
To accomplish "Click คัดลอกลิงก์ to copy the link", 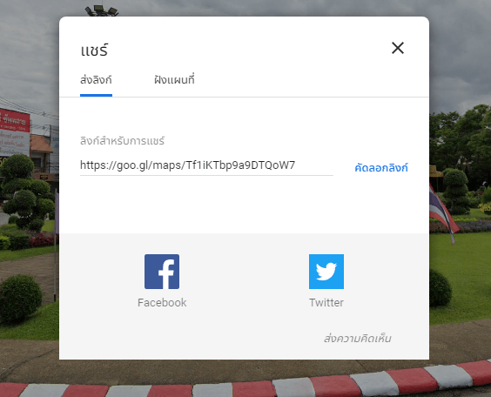I will 381,168.
